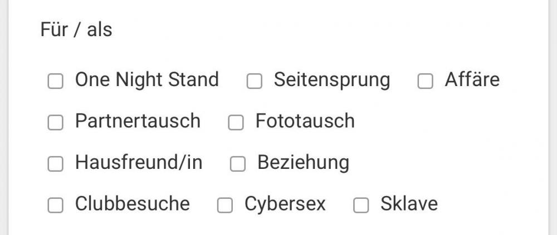Image resolution: width=557 pixels, height=235 pixels.
Task: Toggle the Fototausch checkbox
Action: (x=236, y=122)
